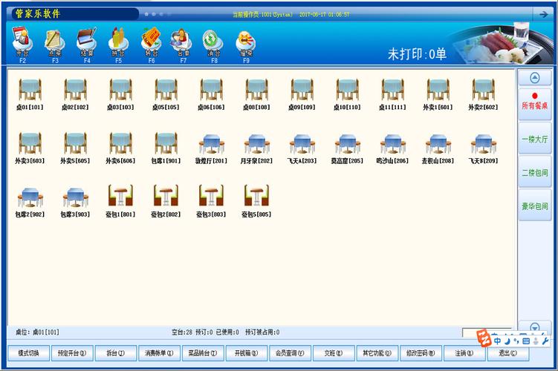Click the 退出 exit button

(x=507, y=353)
